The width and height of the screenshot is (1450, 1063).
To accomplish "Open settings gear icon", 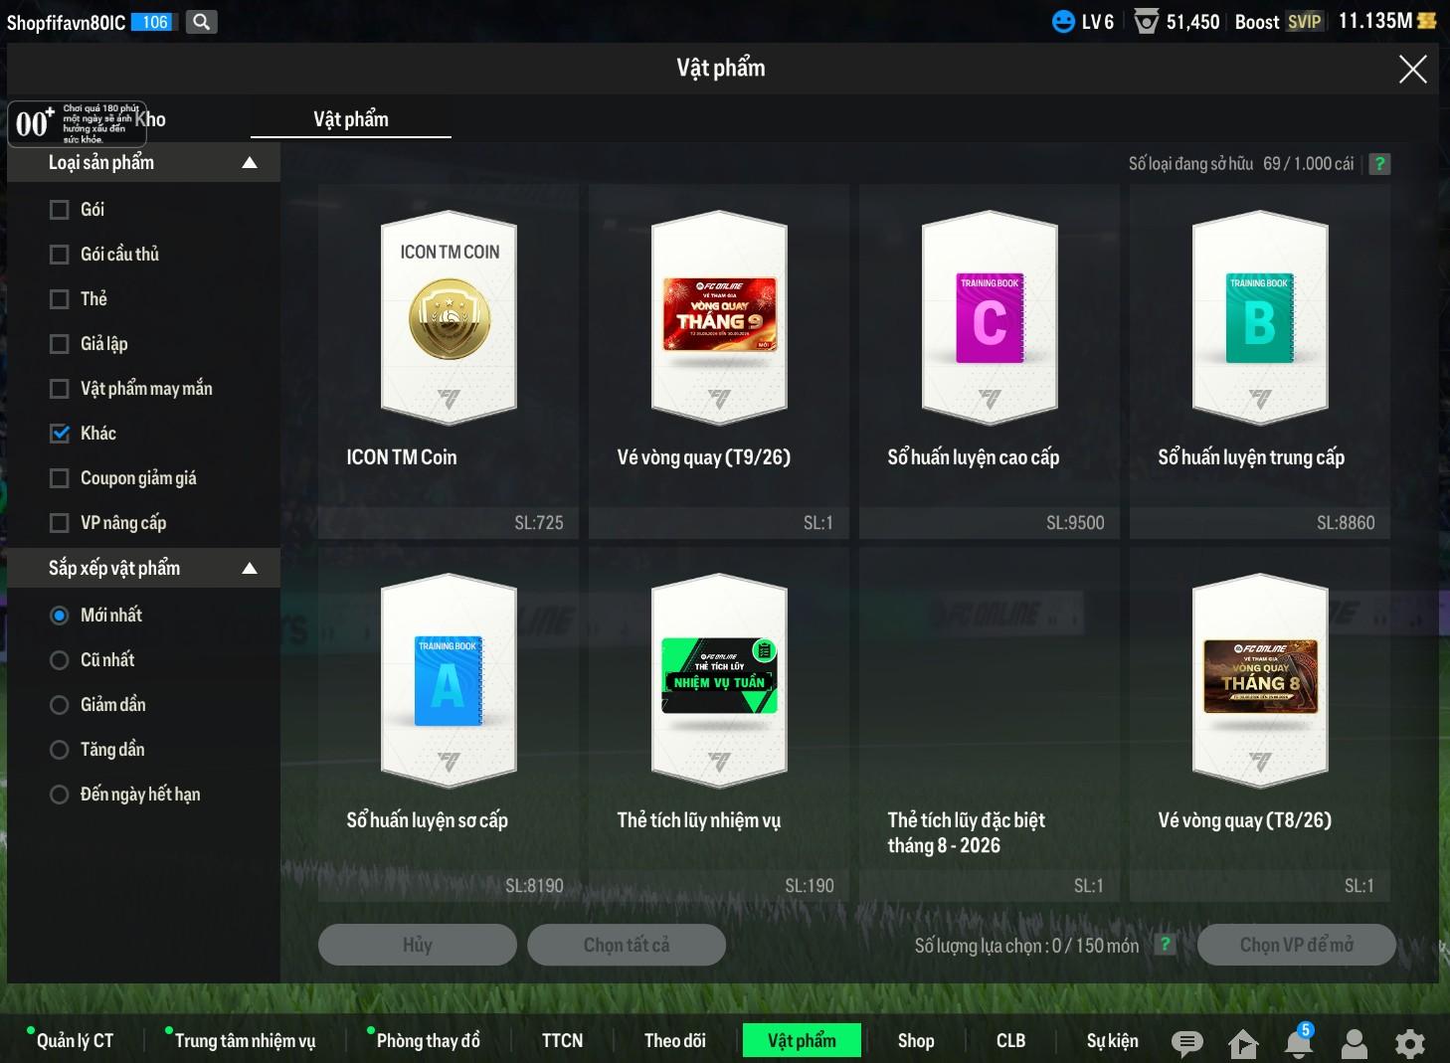I will click(1410, 1043).
